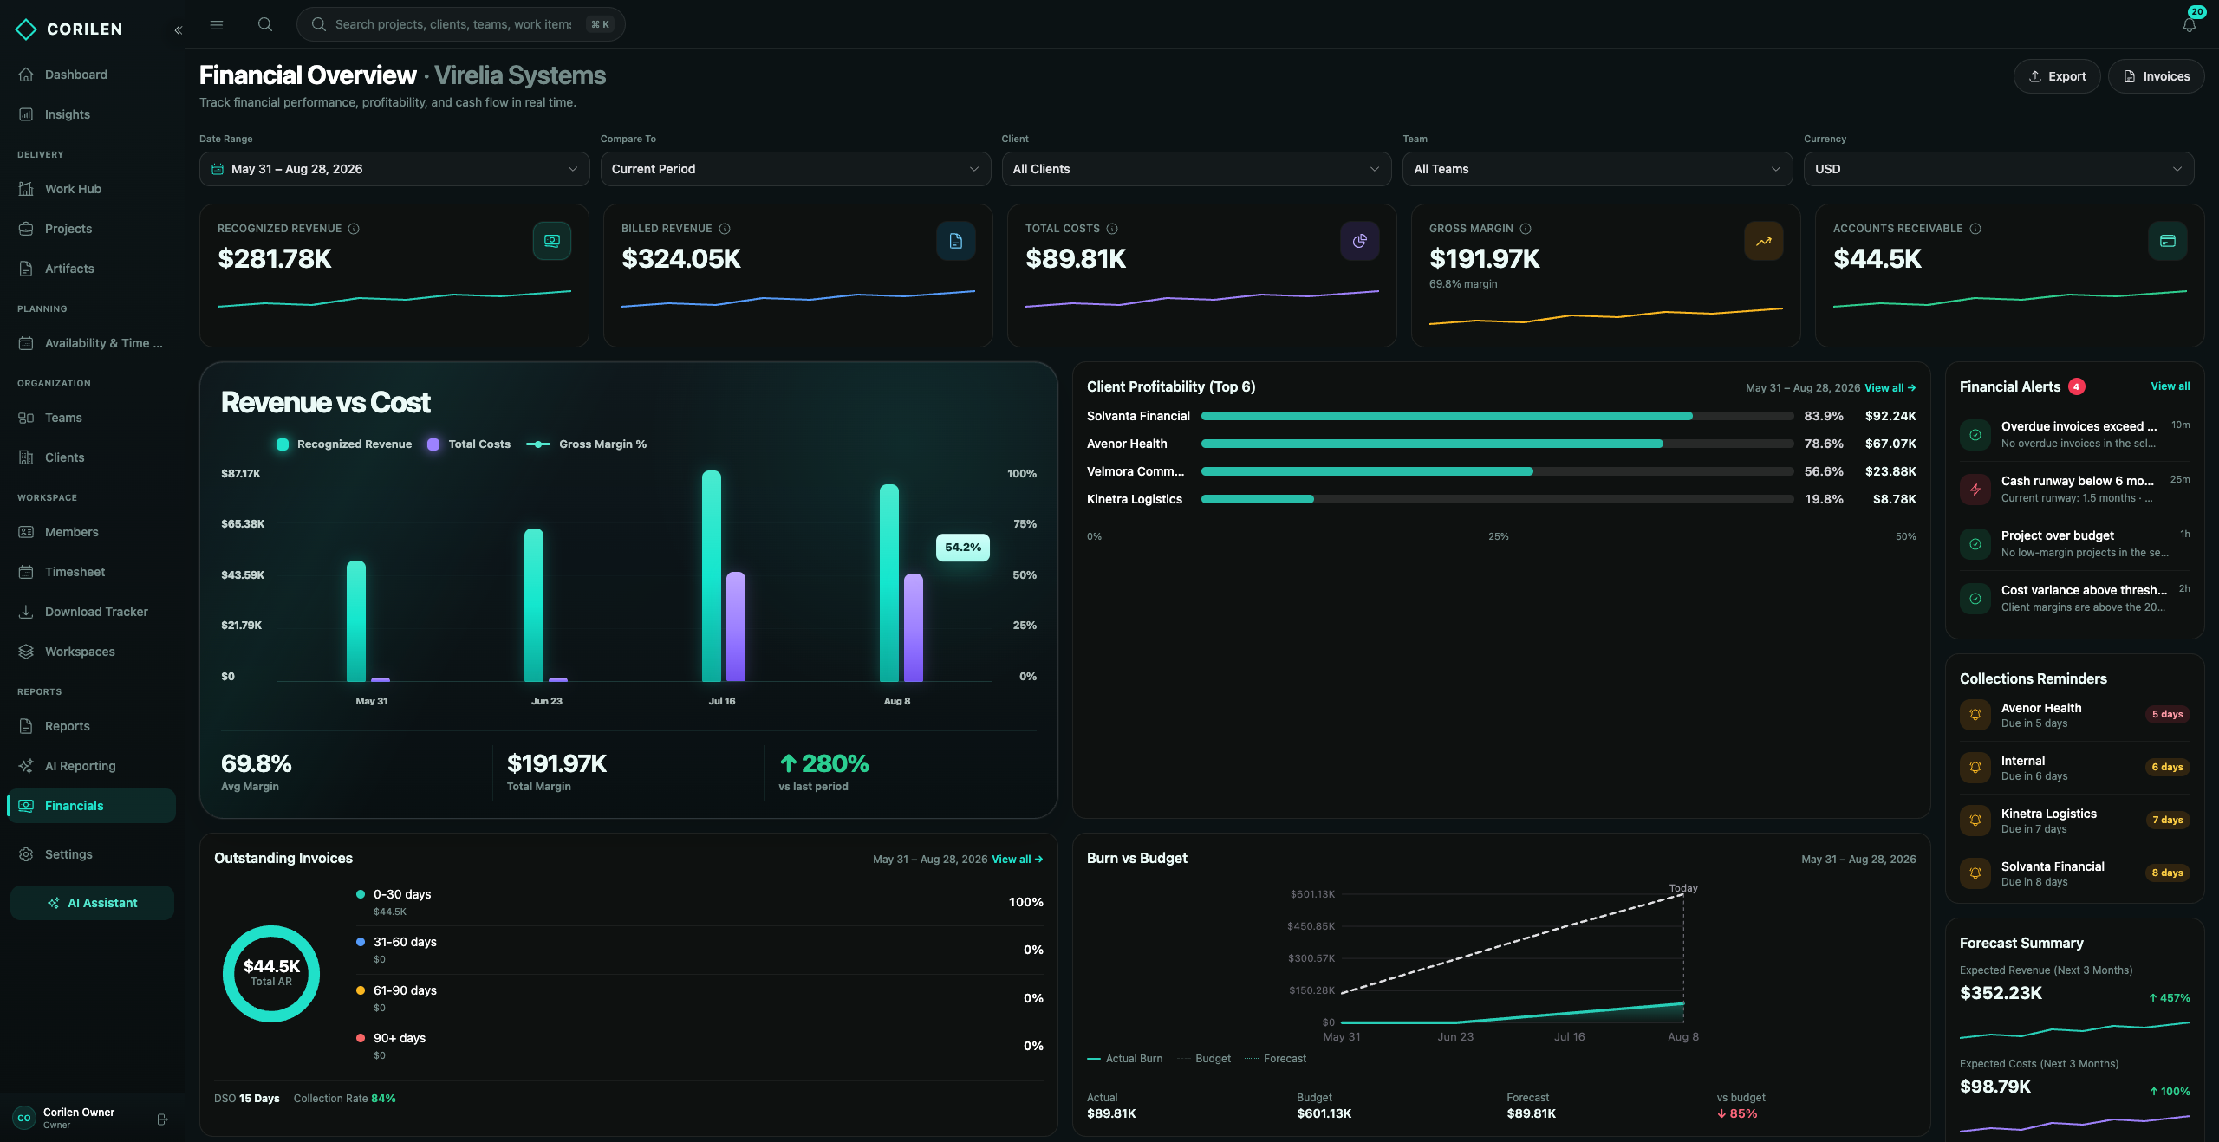
Task: Click the Billed Revenue card document icon
Action: point(956,241)
